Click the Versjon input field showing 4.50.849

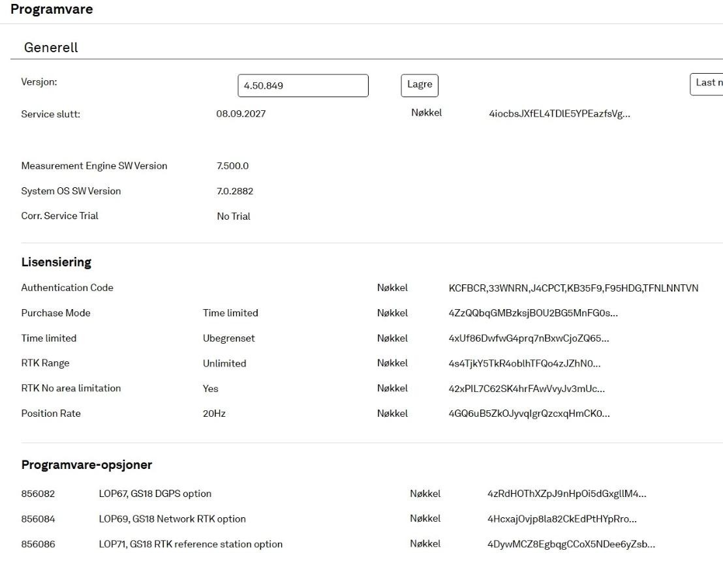coord(303,85)
